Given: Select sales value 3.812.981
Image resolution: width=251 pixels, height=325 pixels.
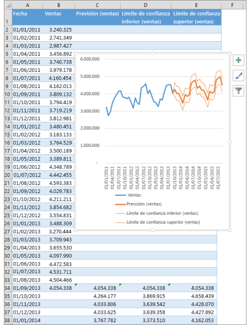Looking at the screenshot, I should 59,119.
